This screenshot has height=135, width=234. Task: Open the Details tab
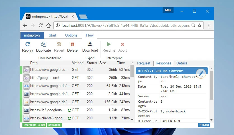(x=182, y=63)
